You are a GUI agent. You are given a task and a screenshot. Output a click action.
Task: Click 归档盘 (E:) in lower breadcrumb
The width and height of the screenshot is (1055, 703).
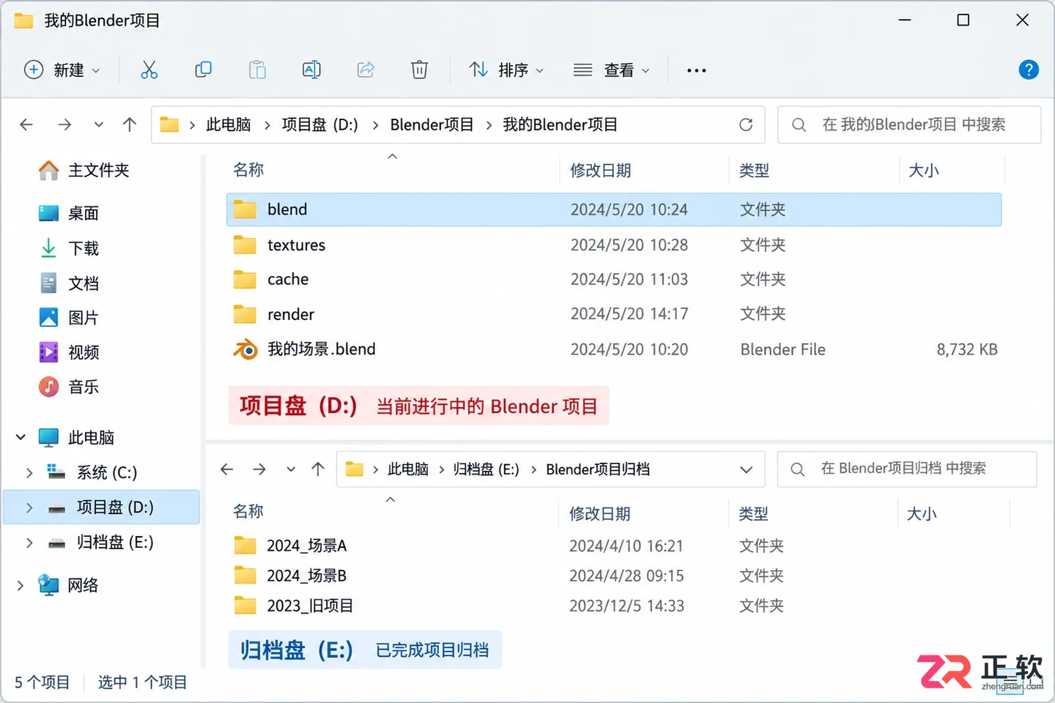pos(486,469)
